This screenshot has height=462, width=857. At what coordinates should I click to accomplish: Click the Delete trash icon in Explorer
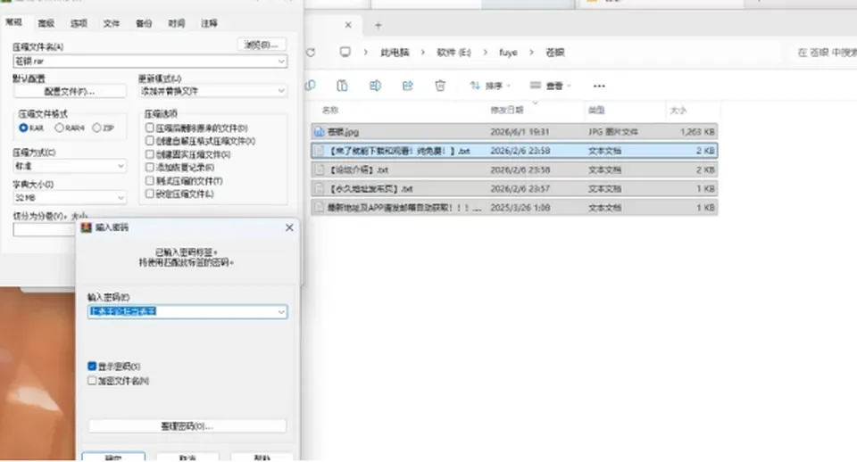(x=440, y=86)
